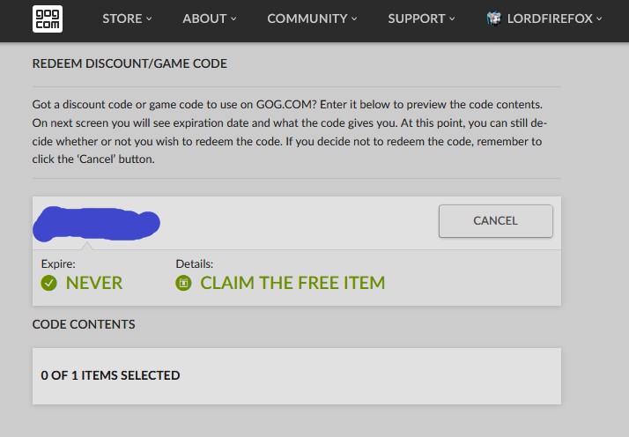Click the CODE CONTENTS heading
The image size is (629, 437).
(84, 324)
